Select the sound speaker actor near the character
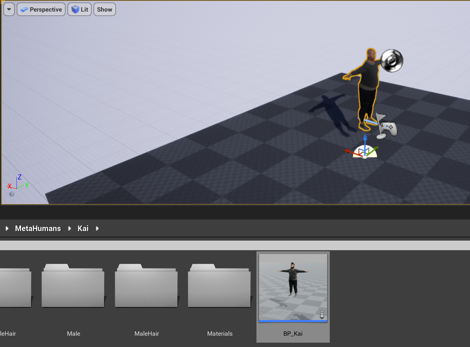The image size is (470, 347). 392,61
